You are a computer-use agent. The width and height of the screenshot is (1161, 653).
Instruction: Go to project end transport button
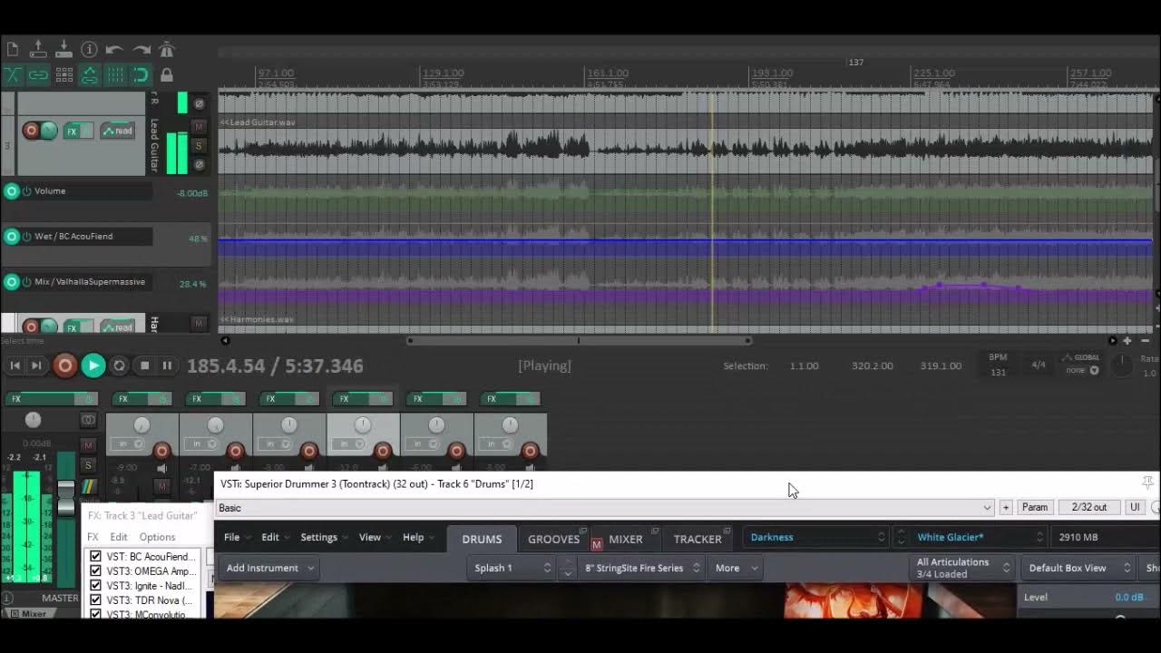36,365
